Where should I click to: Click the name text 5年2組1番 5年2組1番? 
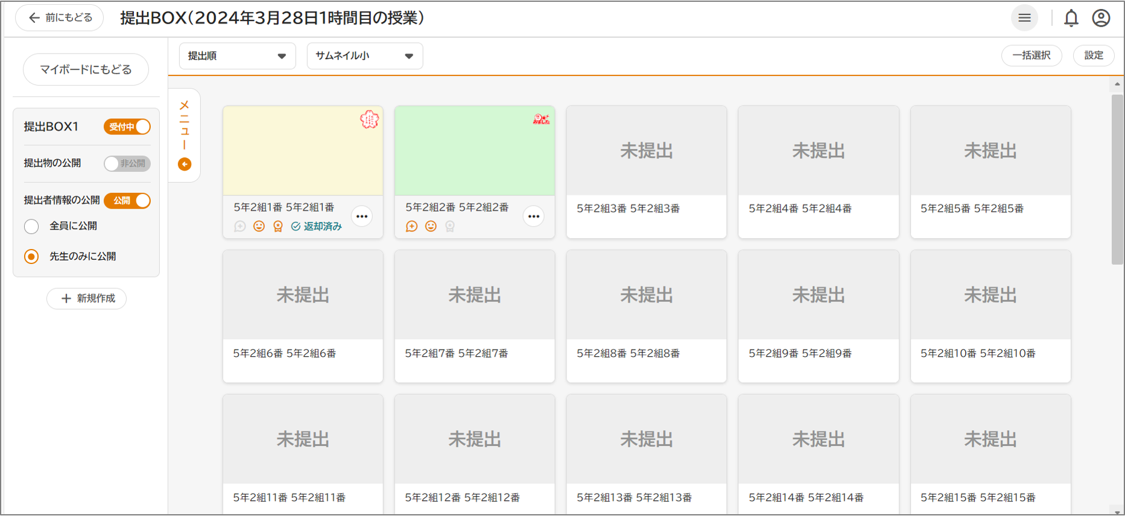pyautogui.click(x=284, y=207)
